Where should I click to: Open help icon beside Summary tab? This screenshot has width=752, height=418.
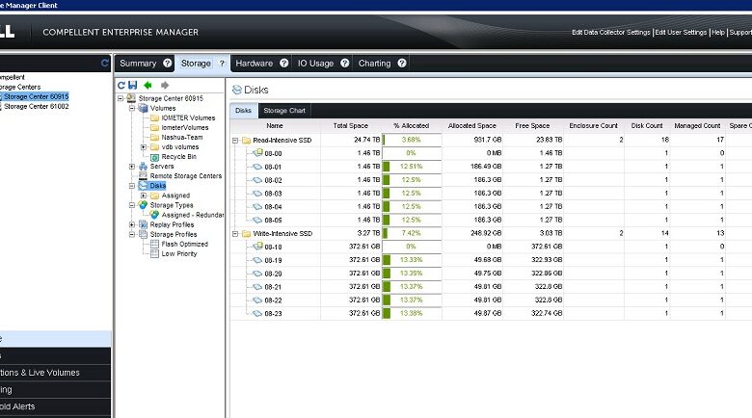click(x=168, y=63)
